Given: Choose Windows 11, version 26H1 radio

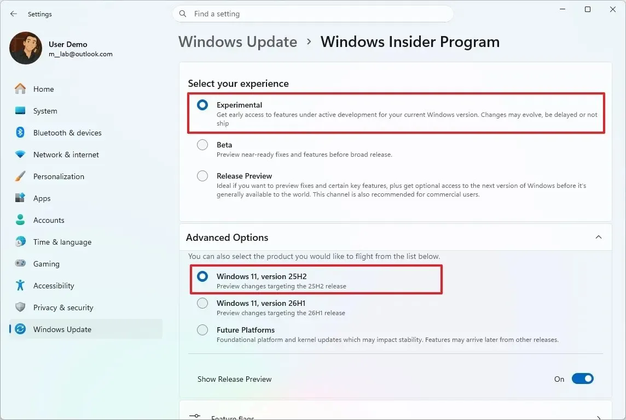Looking at the screenshot, I should [x=202, y=303].
